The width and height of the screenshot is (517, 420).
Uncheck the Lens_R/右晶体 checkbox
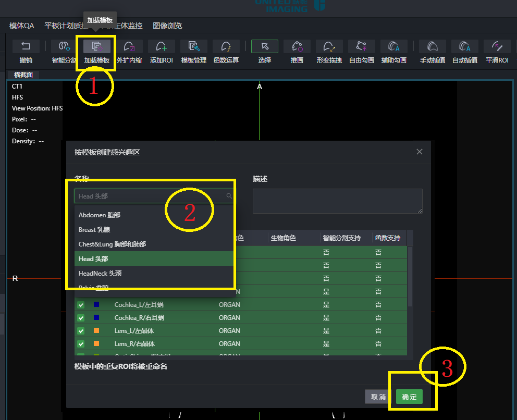tap(81, 344)
